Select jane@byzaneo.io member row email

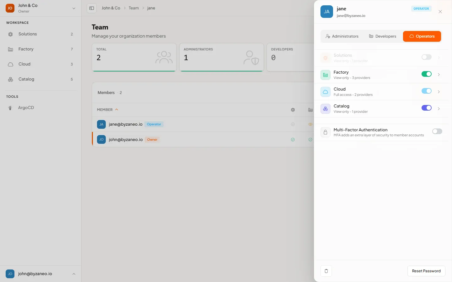(x=126, y=124)
